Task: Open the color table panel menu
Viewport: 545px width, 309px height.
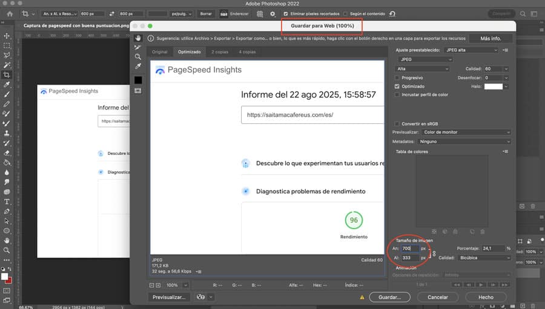Action: point(506,152)
